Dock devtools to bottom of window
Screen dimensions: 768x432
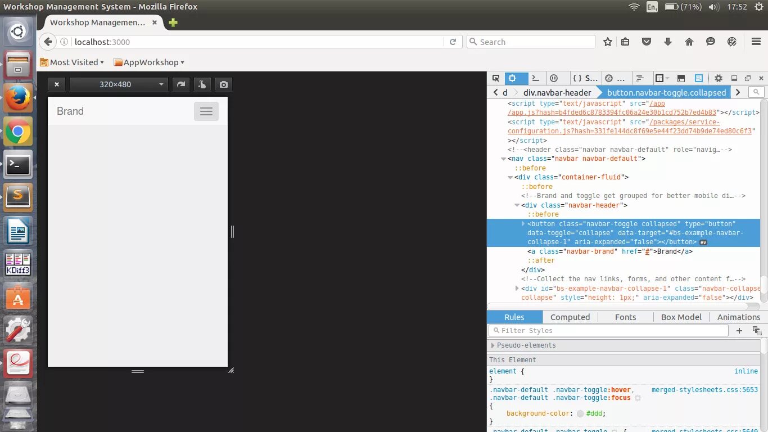[734, 78]
